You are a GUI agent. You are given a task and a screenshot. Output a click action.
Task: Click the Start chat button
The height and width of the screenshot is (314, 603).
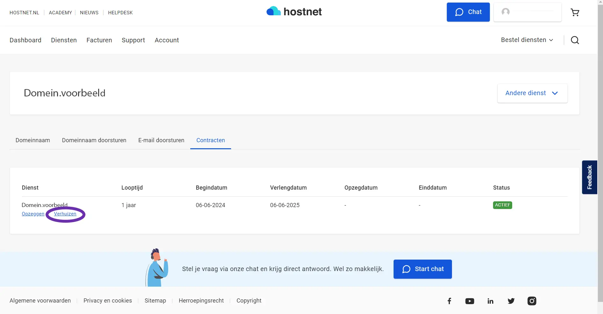click(x=423, y=269)
